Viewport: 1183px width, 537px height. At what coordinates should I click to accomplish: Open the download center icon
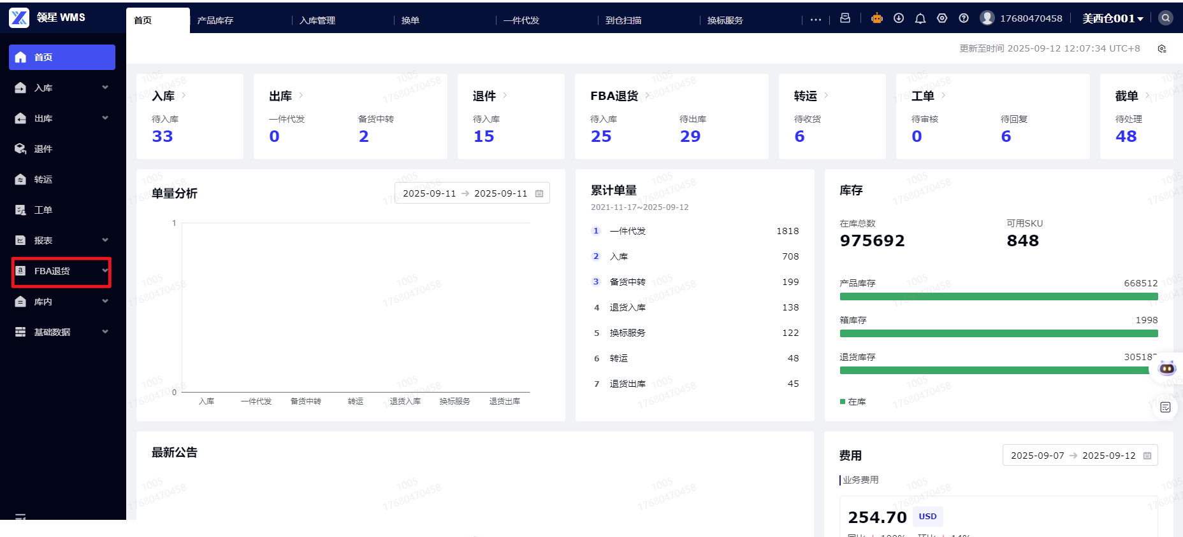pyautogui.click(x=899, y=18)
